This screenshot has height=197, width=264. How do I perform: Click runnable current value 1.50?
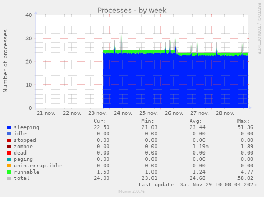click(103, 172)
